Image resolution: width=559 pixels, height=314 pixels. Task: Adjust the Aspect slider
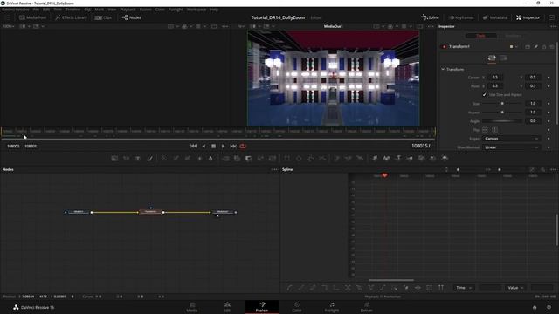pyautogui.click(x=502, y=113)
